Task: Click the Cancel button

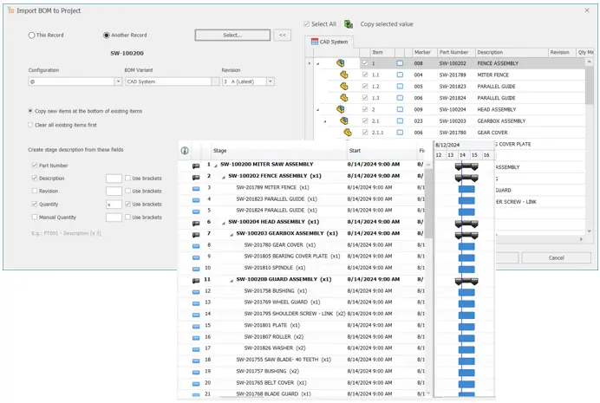Action: (556, 258)
